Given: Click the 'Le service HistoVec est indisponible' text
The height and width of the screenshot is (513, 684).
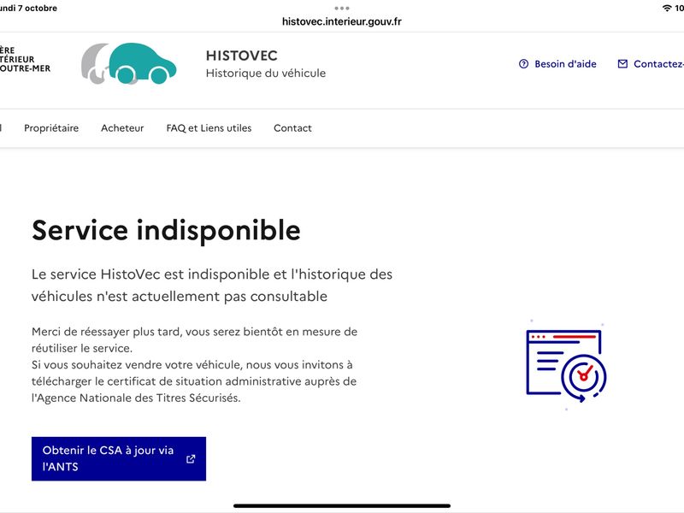Looking at the screenshot, I should pos(212,286).
